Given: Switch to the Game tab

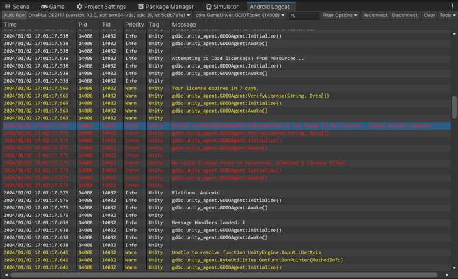Looking at the screenshot, I should [x=53, y=6].
